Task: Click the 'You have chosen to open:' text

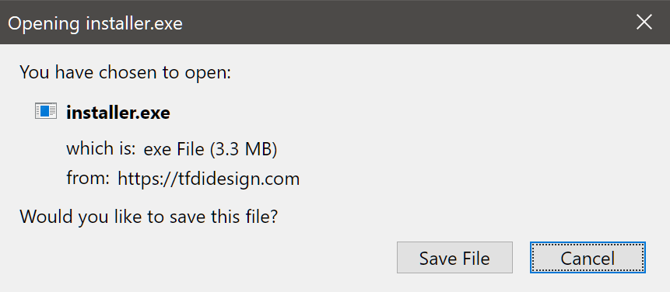Action: (125, 72)
